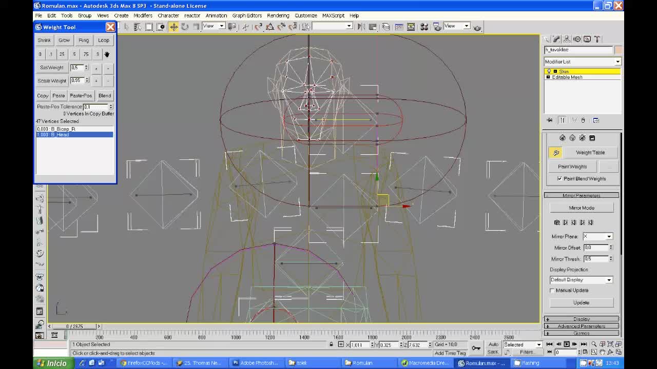Open the Hierarchy command panel tab
657x369 pixels.
[567, 39]
